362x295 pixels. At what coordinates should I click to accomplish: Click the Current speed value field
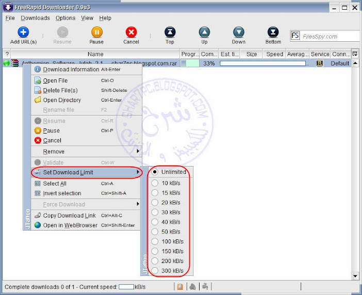[126, 287]
